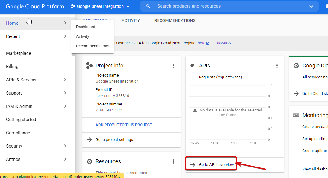Click arrow icon beside Go to APIs overview
The image size is (328, 178).
193,165
